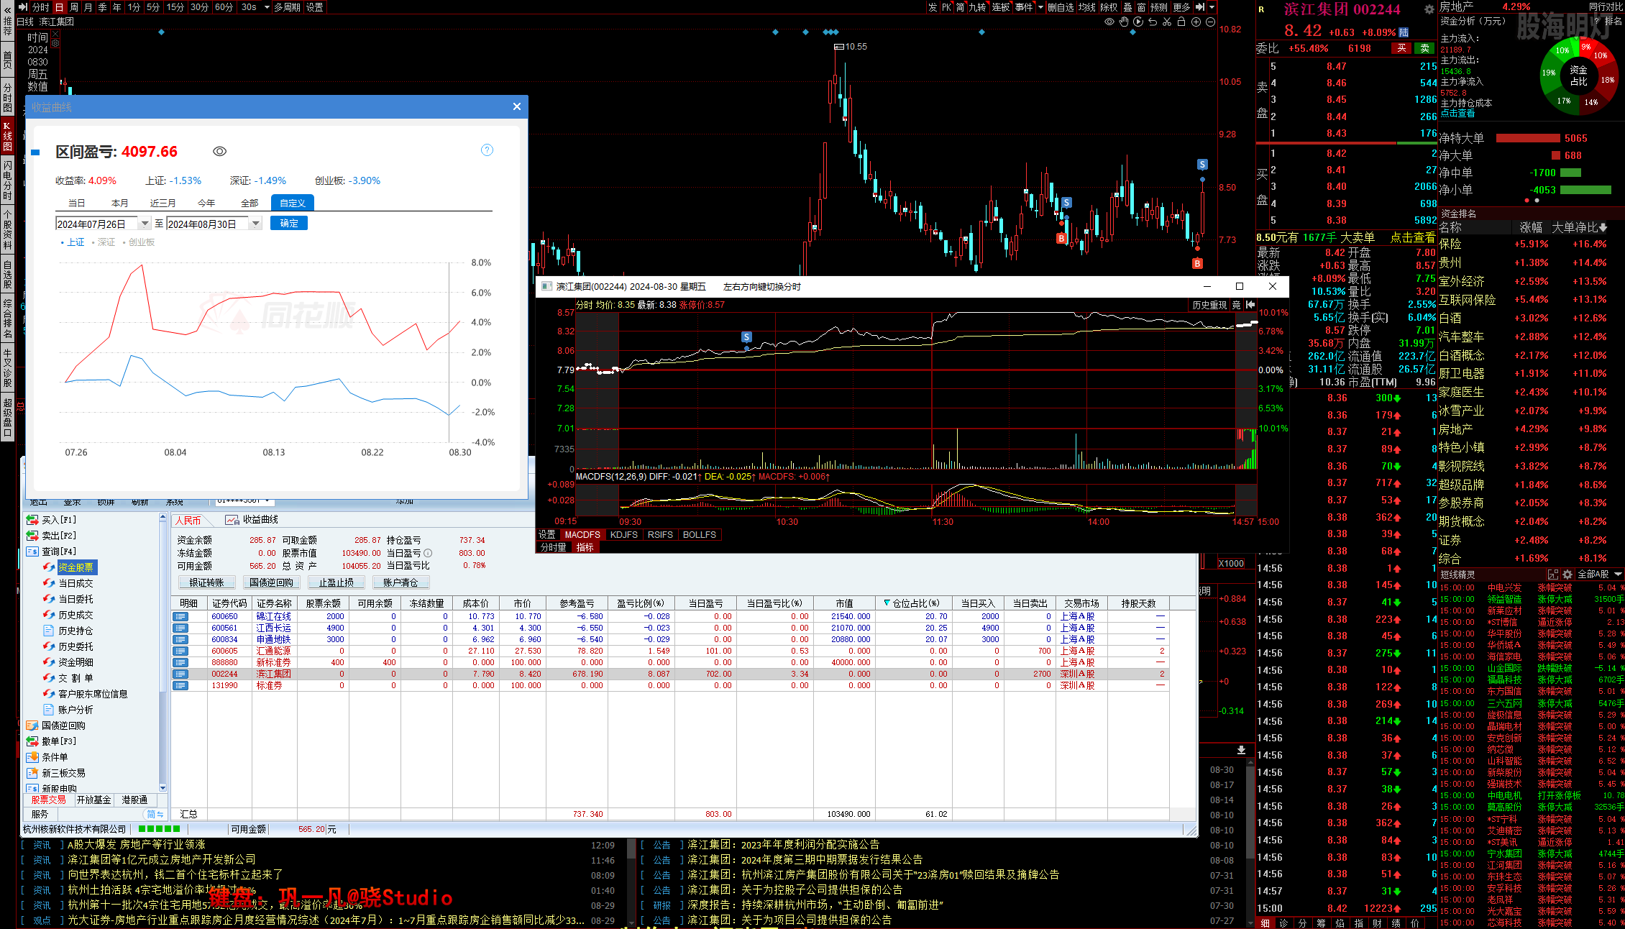The width and height of the screenshot is (1625, 929).
Task: Switch to the 周 weekly period tab
Action: coord(73,7)
